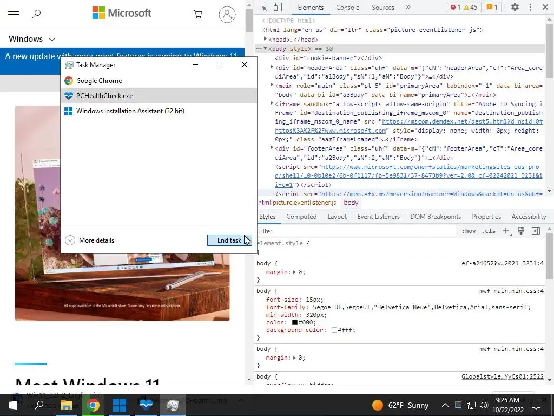Open the Event Listeners pane tab
The image size is (554, 416).
pos(378,217)
